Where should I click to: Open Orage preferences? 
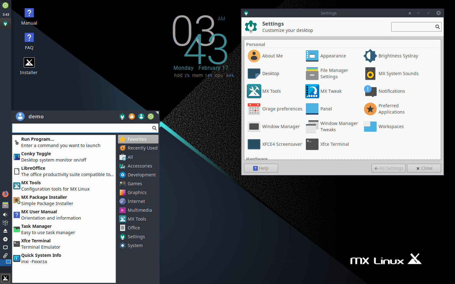[275, 109]
